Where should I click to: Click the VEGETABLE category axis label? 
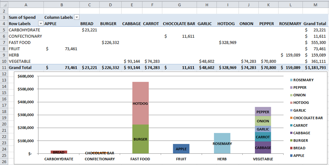click(263, 159)
